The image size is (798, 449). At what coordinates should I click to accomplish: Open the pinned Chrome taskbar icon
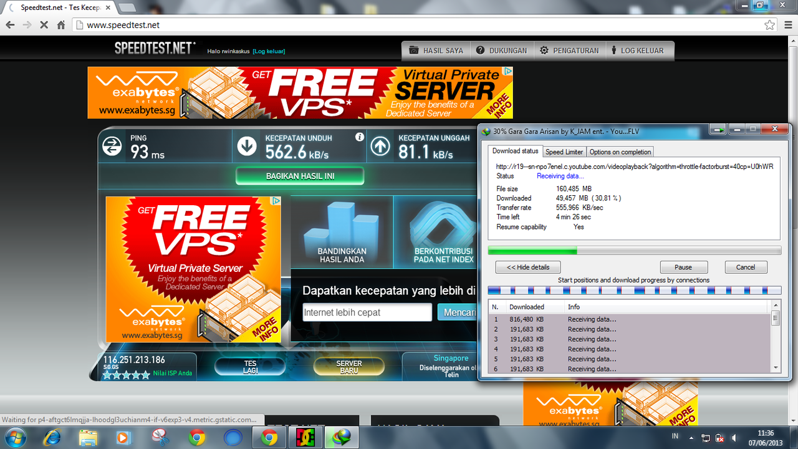click(x=196, y=438)
